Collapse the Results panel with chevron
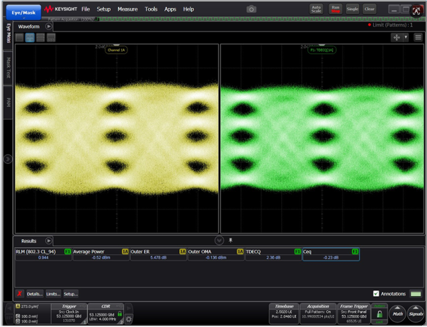427x327 pixels. 219,241
